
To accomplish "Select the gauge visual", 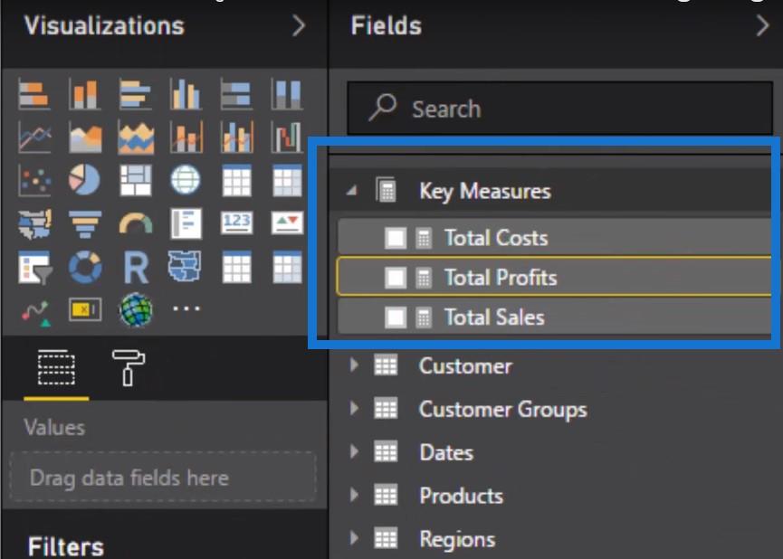I will (x=135, y=223).
